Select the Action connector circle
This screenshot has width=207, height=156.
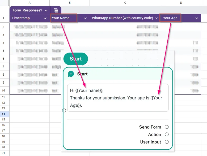[x=167, y=135]
